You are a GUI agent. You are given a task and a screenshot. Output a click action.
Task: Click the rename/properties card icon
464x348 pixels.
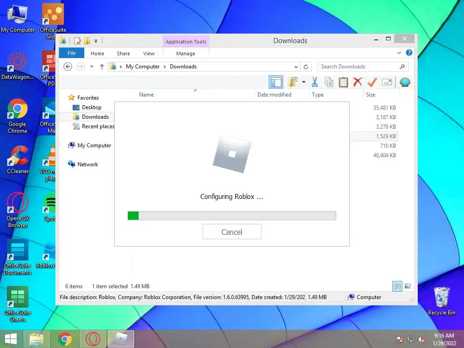[387, 82]
